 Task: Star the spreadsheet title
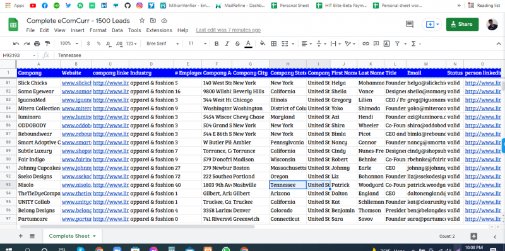(x=141, y=21)
